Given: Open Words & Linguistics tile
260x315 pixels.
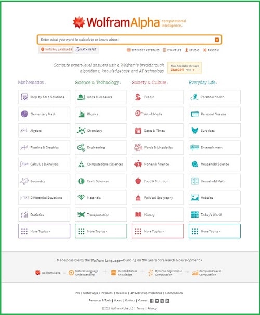Looking at the screenshot, I should [158, 147].
